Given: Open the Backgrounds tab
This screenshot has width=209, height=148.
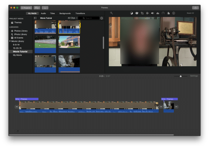Looking at the screenshot, I should [x=65, y=13].
